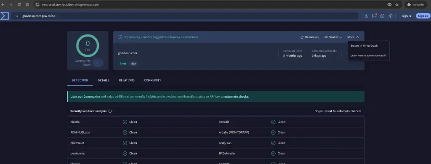Click the benkow.cc vendor name
This screenshot has width=431, height=164.
[x=77, y=153]
